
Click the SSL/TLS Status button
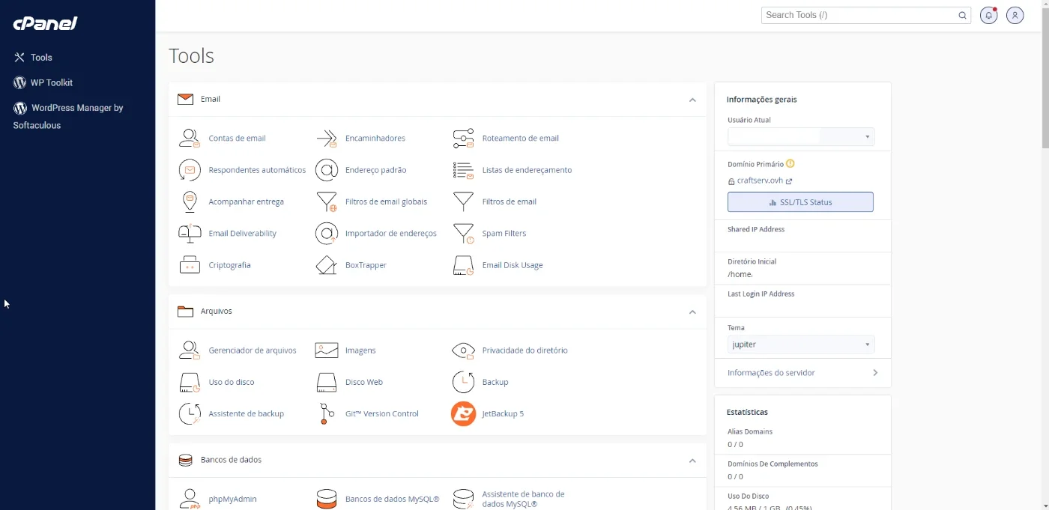point(800,202)
